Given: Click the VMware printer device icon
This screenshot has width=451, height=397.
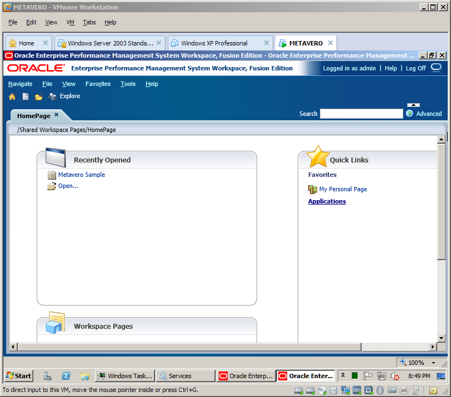Looking at the screenshot, I should click(x=404, y=390).
